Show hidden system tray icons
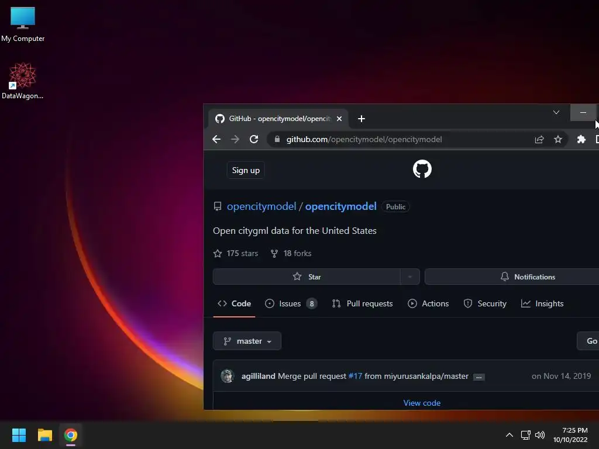 (510, 435)
